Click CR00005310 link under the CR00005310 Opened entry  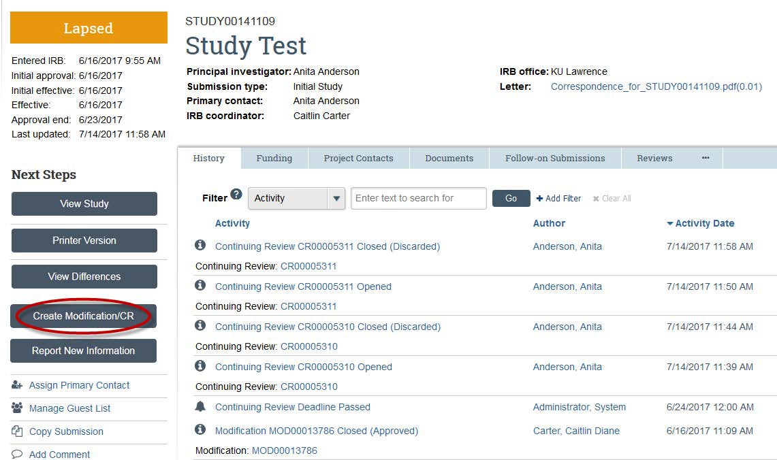pyautogui.click(x=309, y=387)
